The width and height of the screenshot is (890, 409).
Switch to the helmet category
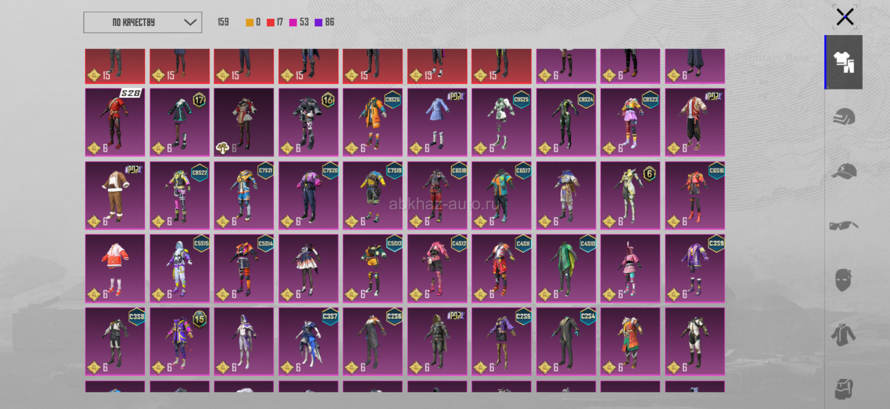844,117
